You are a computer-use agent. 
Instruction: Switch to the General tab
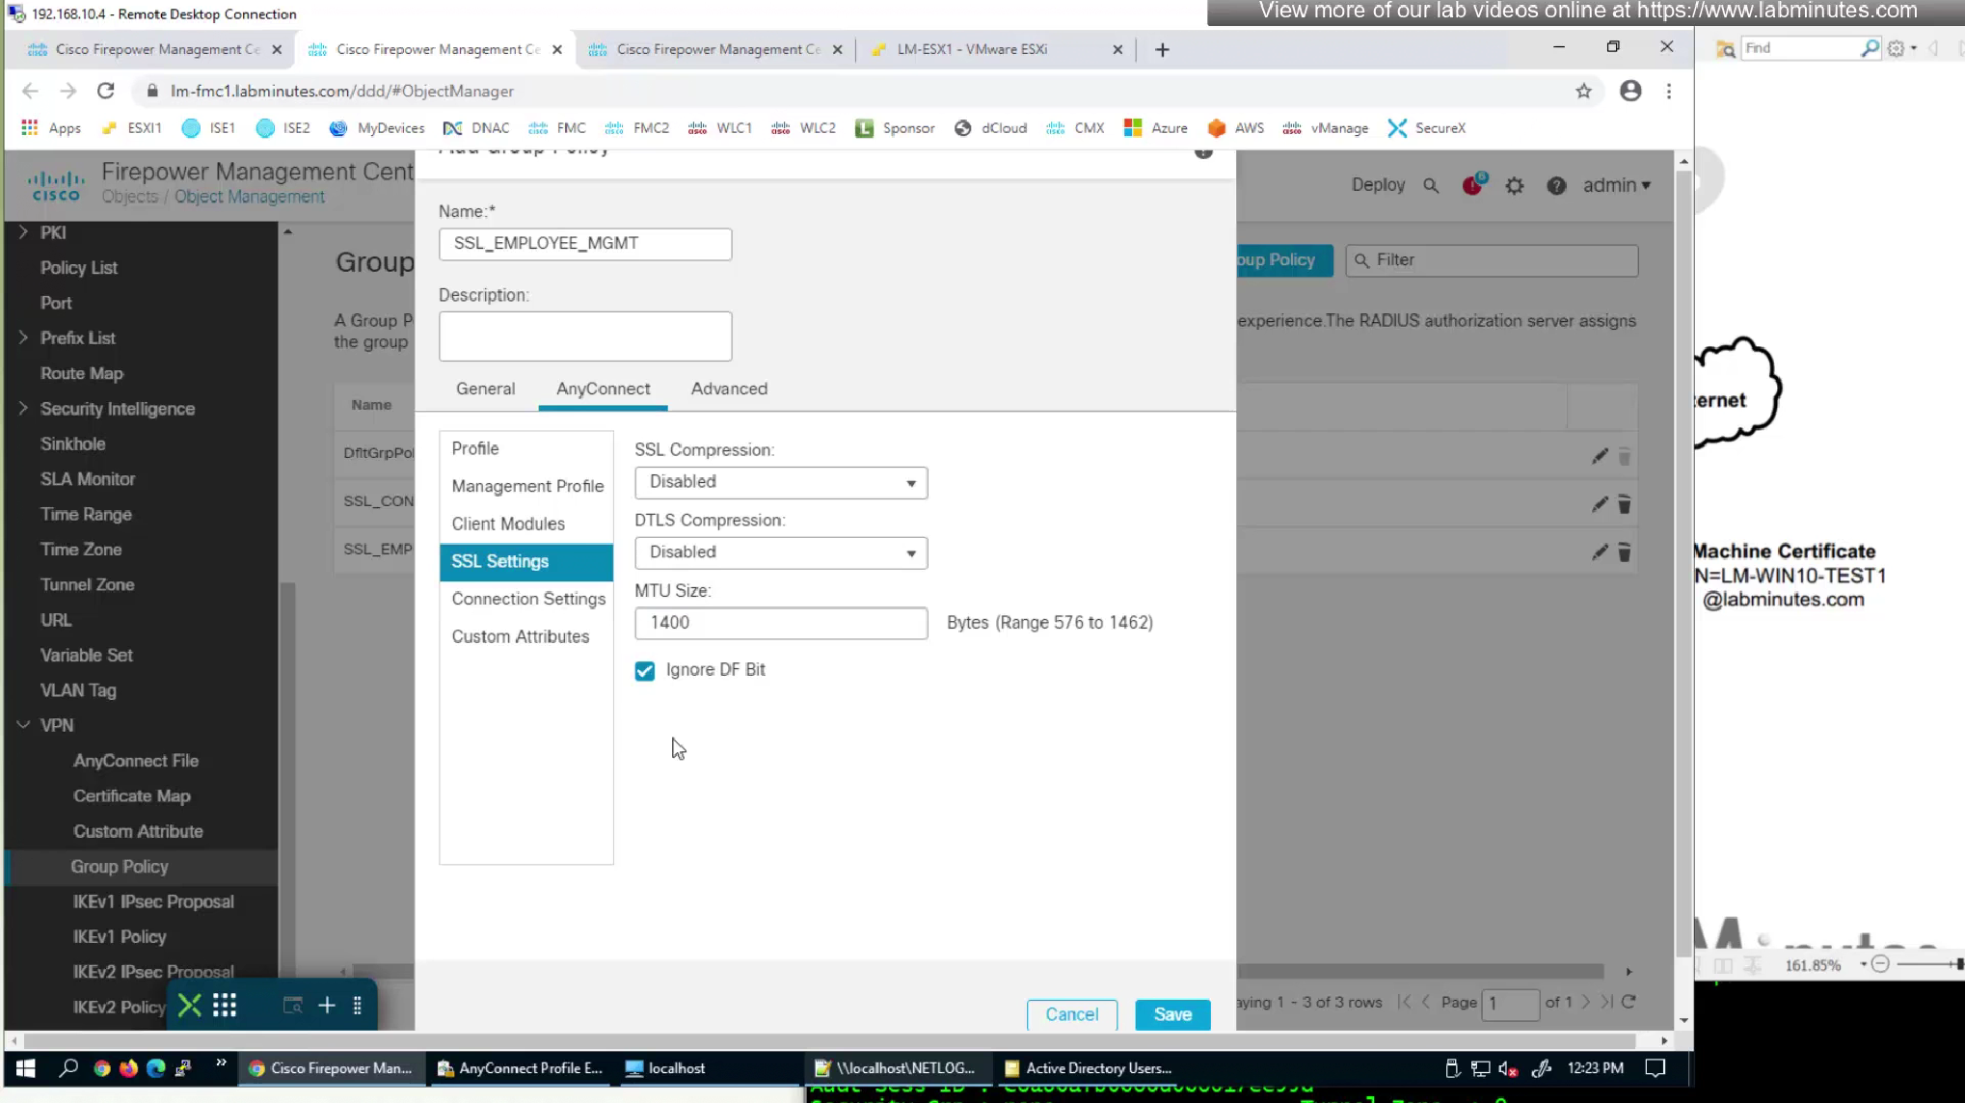click(485, 389)
